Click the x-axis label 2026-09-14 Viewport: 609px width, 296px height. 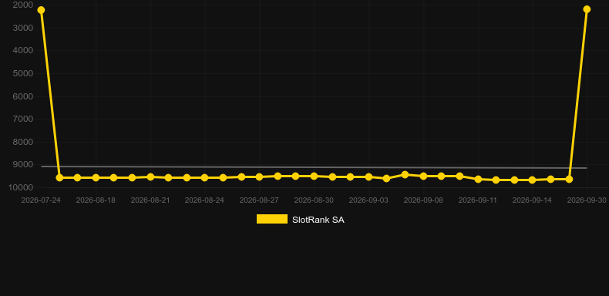pos(532,200)
